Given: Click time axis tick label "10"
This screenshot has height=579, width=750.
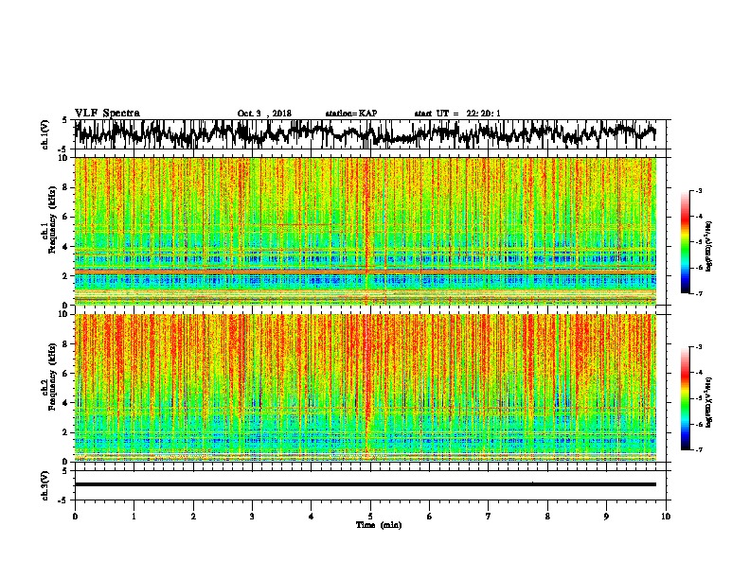Looking at the screenshot, I should coord(666,517).
